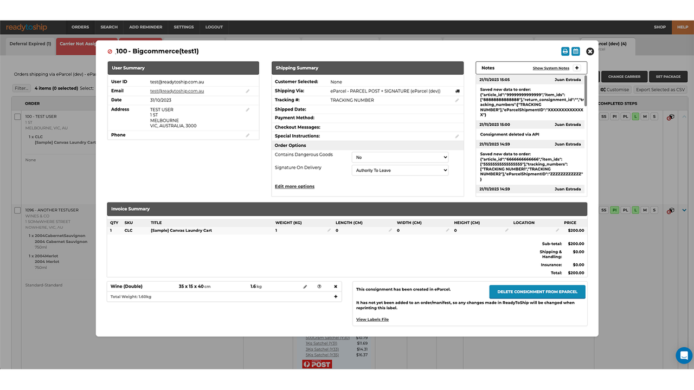
Task: Open the chat bubble widget
Action: coord(684,355)
